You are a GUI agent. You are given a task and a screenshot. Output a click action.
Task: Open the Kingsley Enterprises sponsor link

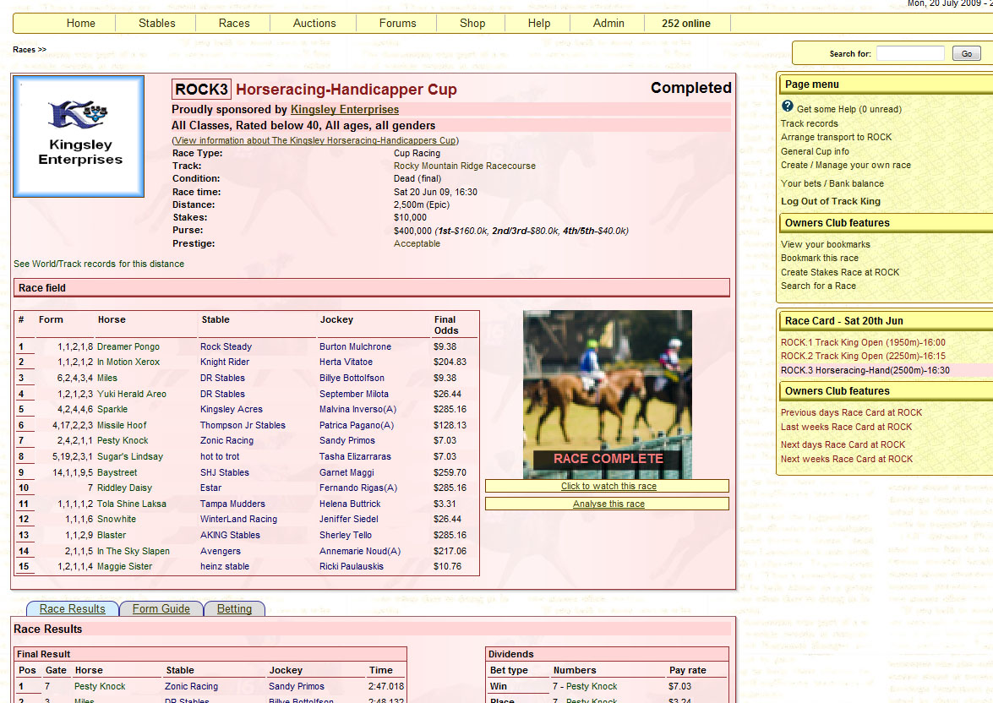tap(344, 110)
